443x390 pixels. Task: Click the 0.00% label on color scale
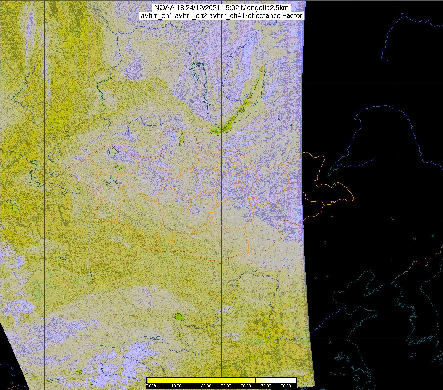coord(151,386)
